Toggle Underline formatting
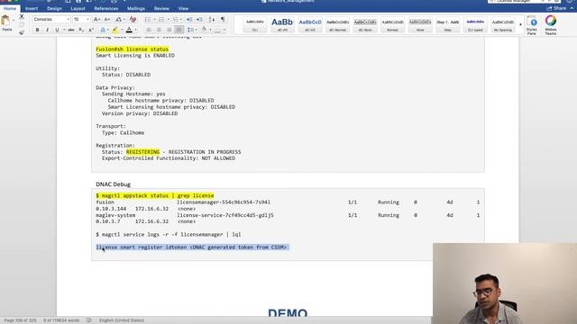The image size is (577, 324). pos(57,30)
